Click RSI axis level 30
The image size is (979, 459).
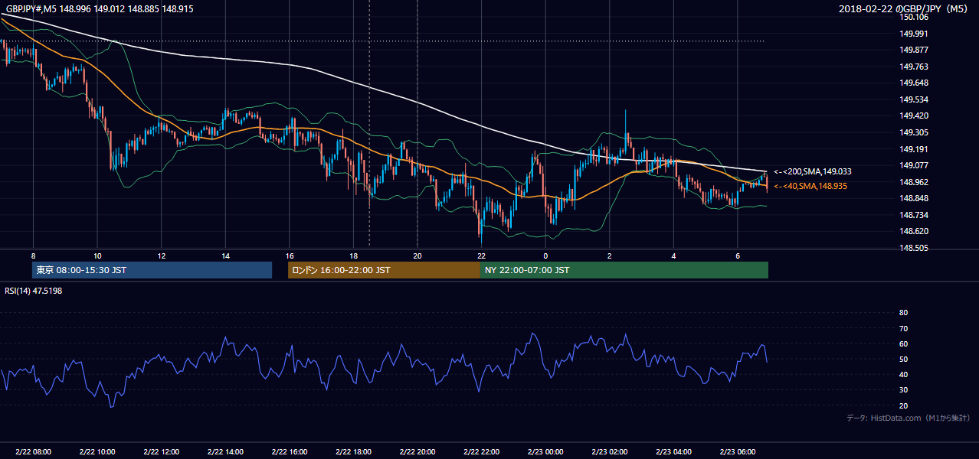tap(903, 390)
